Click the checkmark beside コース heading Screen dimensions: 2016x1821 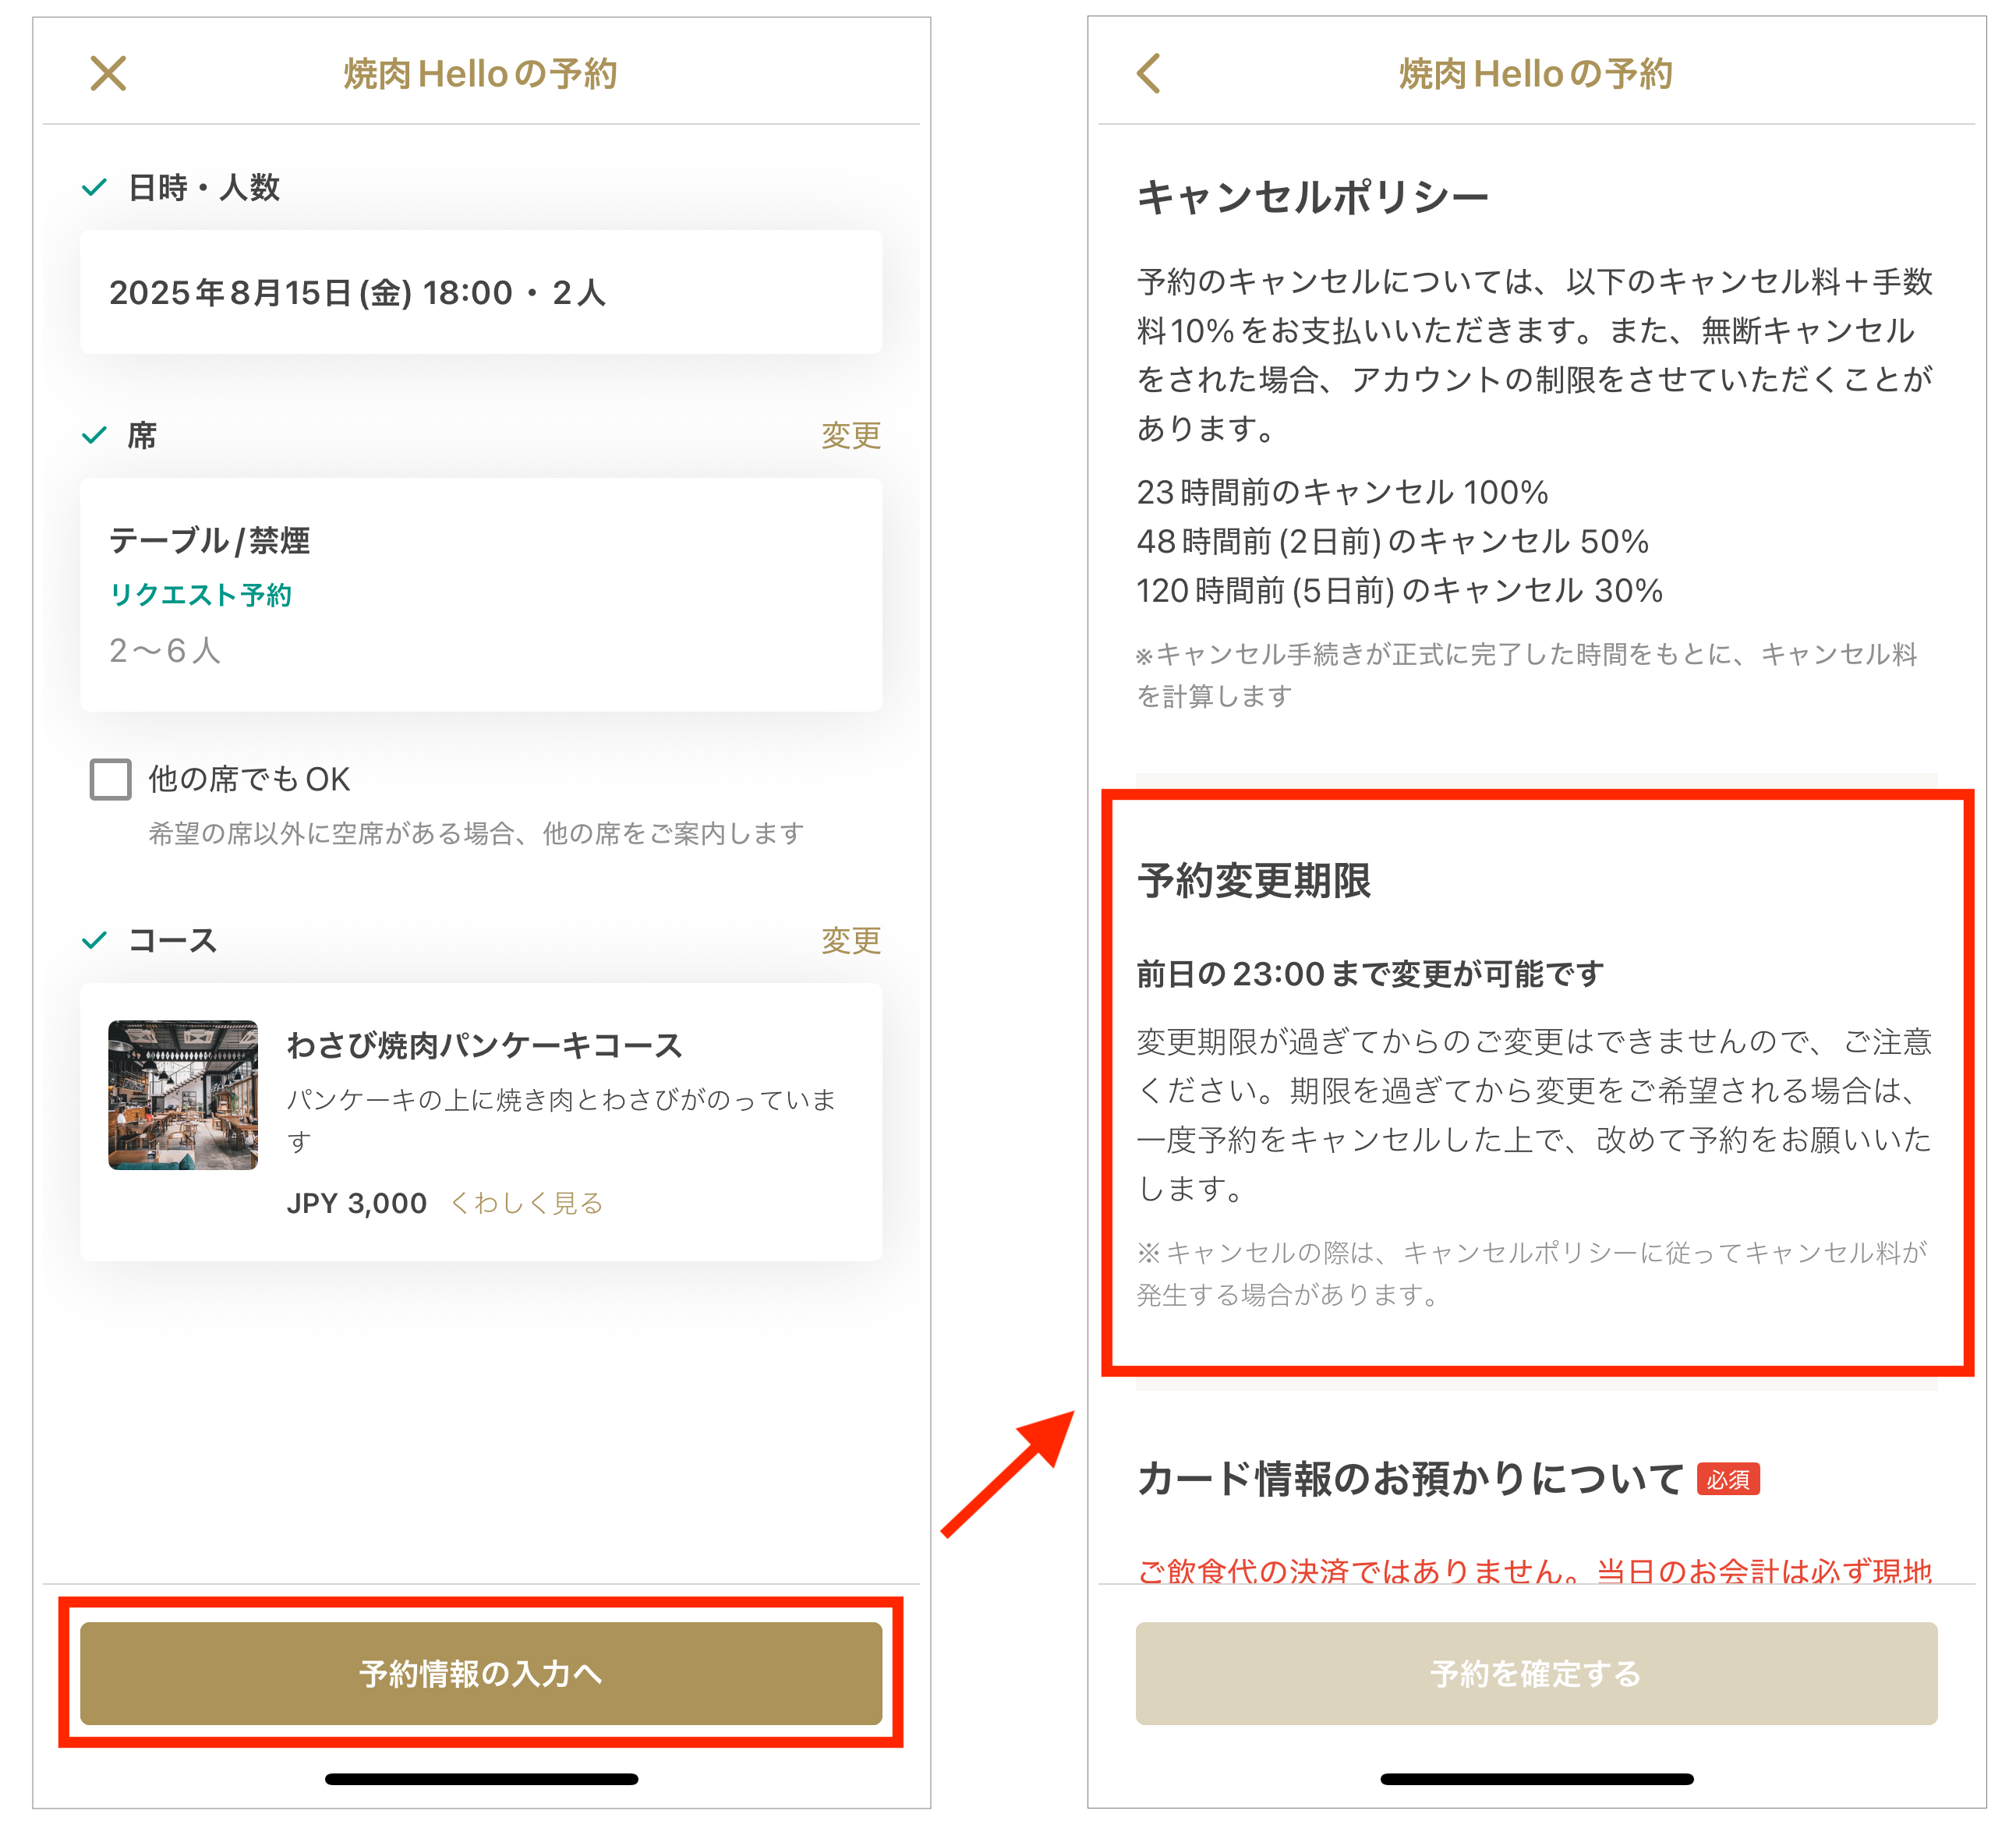coord(94,940)
